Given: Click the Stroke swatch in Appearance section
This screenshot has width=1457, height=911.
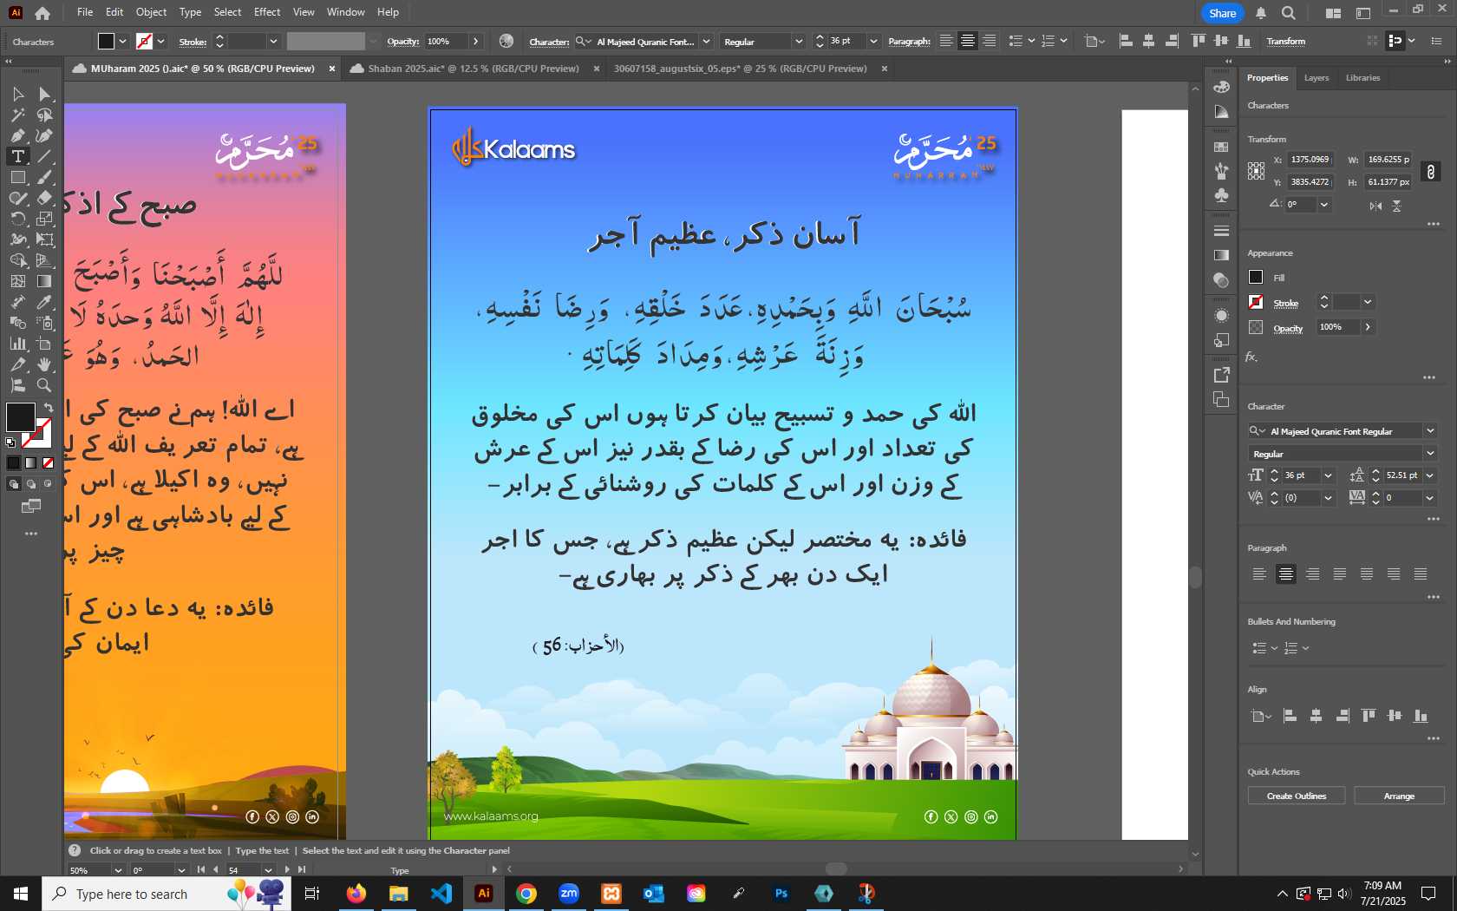Looking at the screenshot, I should tap(1256, 302).
